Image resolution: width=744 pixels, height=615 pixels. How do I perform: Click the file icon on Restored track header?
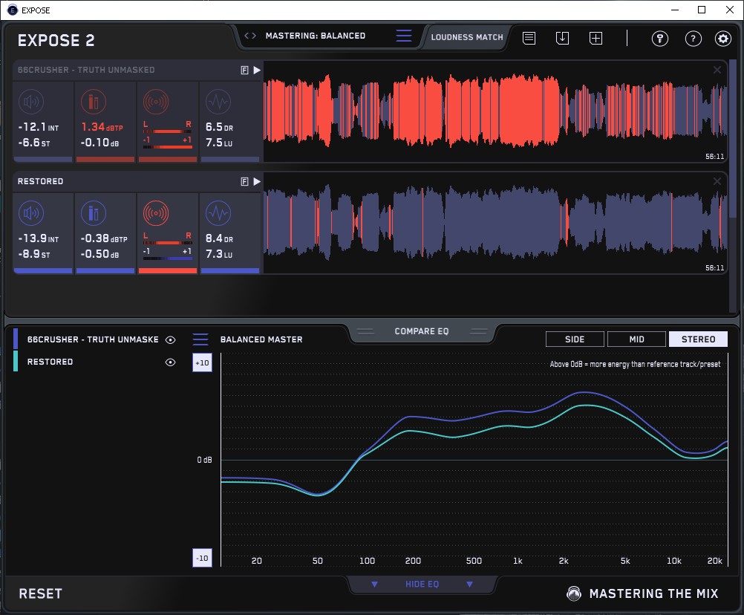tap(245, 182)
